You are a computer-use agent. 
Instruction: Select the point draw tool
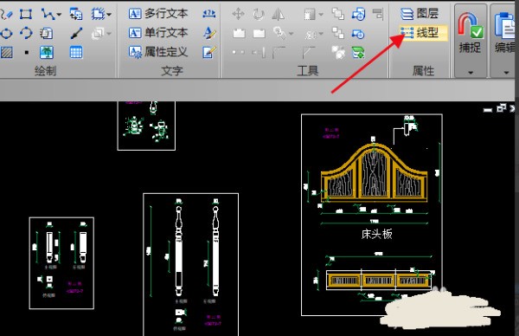pyautogui.click(x=27, y=52)
